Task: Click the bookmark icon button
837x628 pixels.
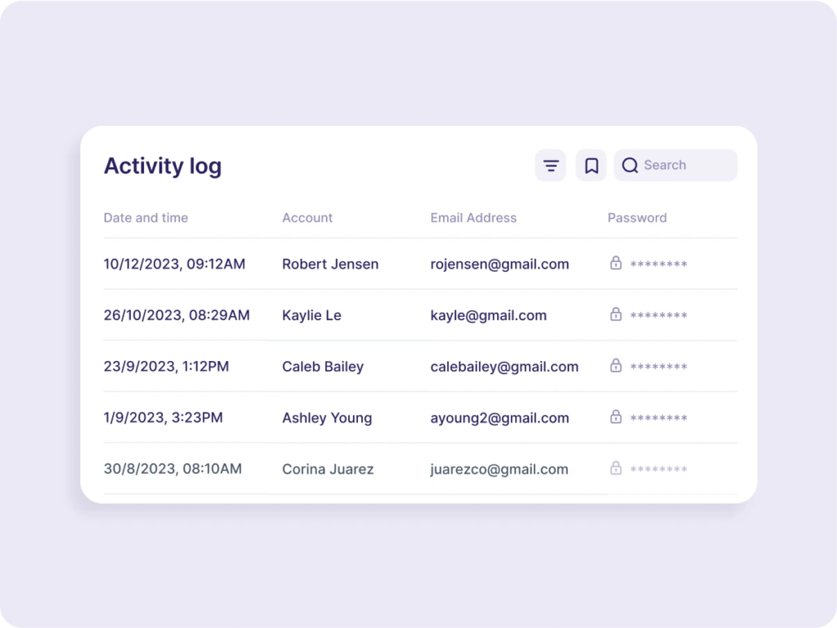Action: pyautogui.click(x=591, y=165)
